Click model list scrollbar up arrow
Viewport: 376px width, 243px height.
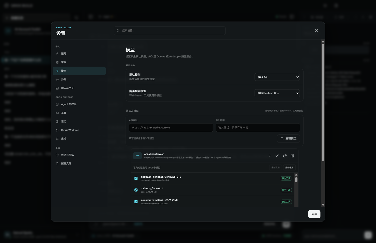point(296,175)
